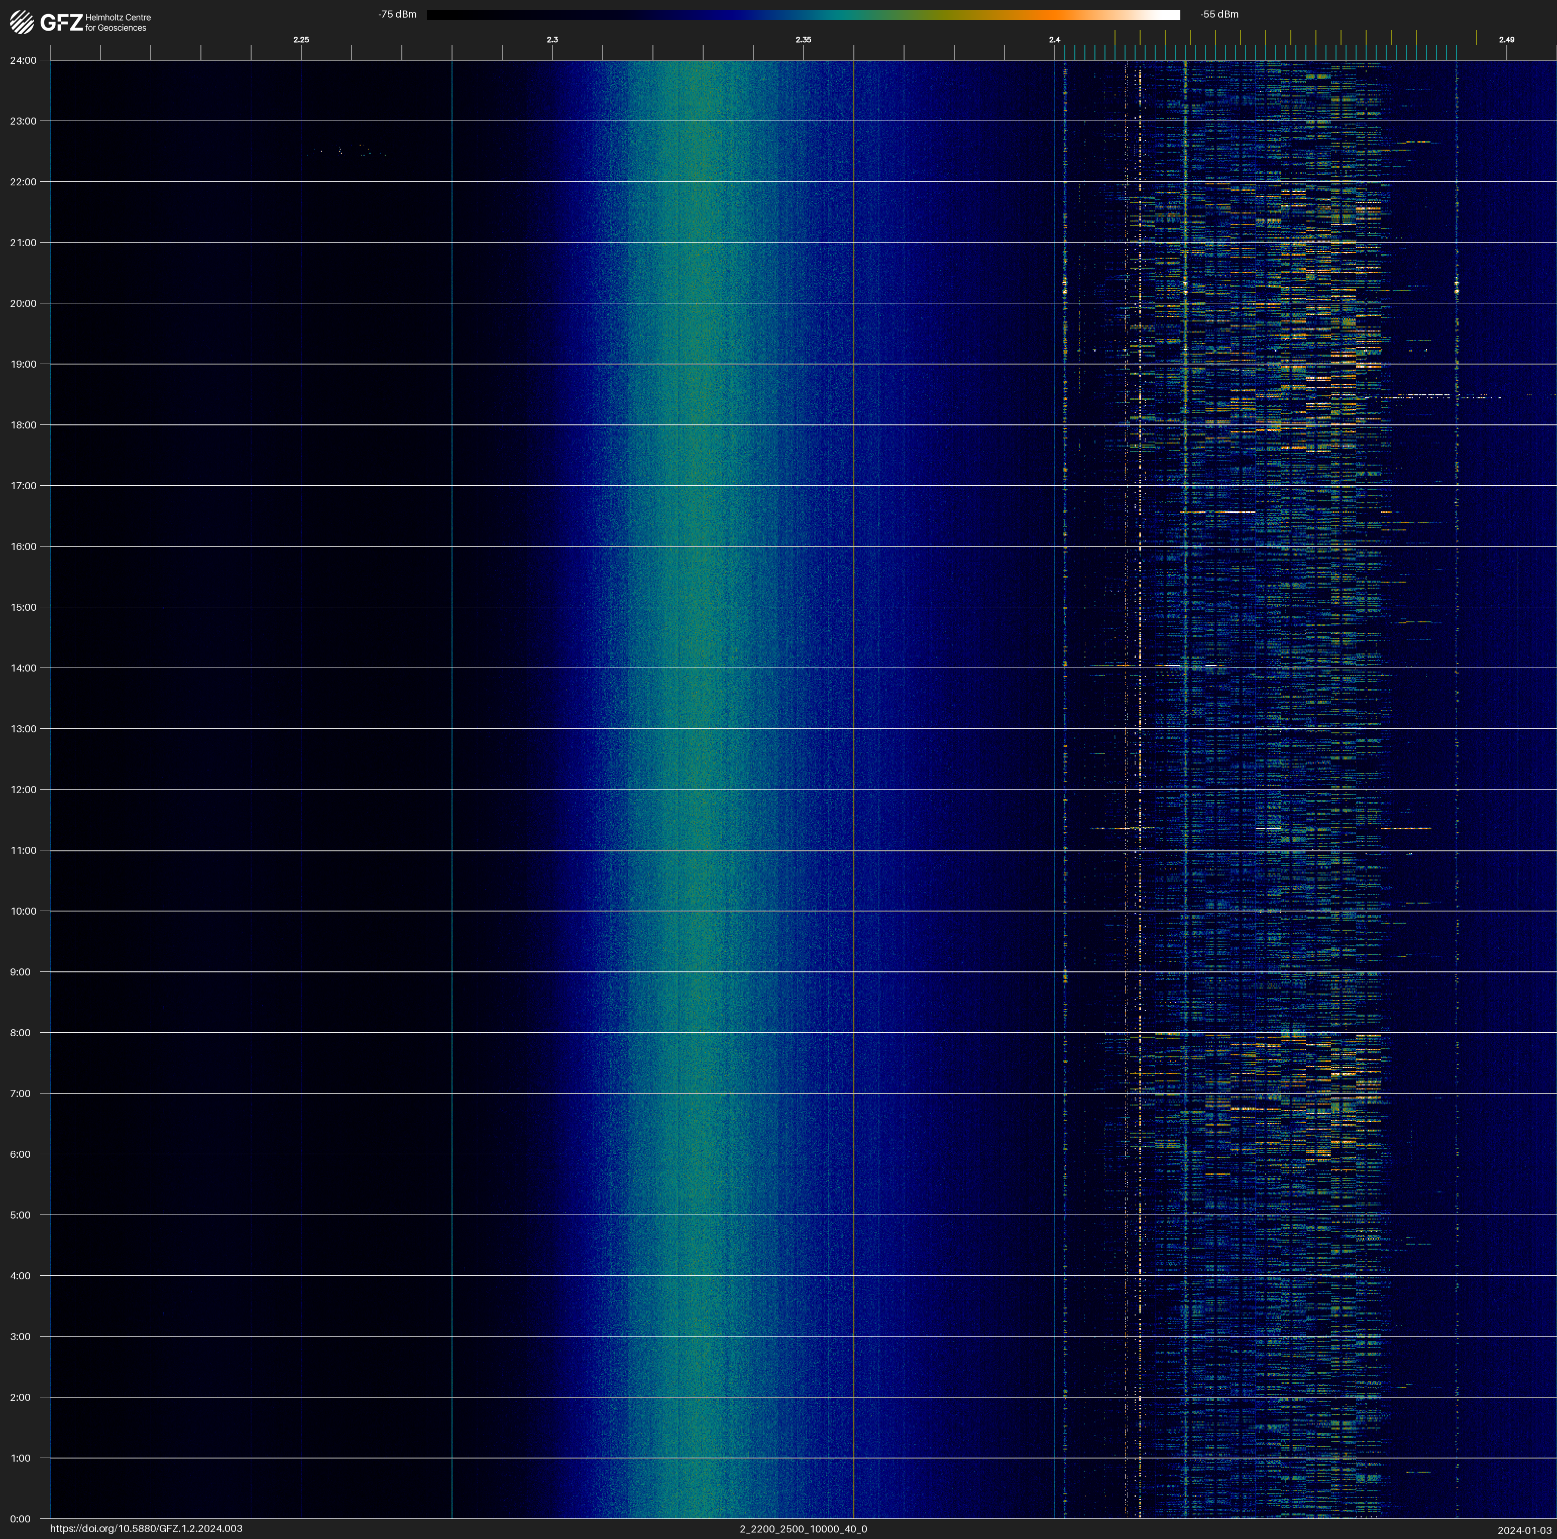Click the 6:00 time axis label
This screenshot has width=1557, height=1539.
click(21, 1154)
